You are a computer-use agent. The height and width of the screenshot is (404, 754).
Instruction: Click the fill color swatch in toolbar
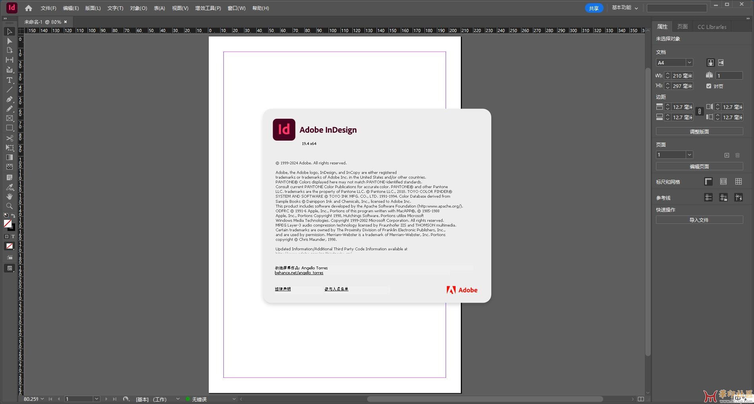pos(8,223)
